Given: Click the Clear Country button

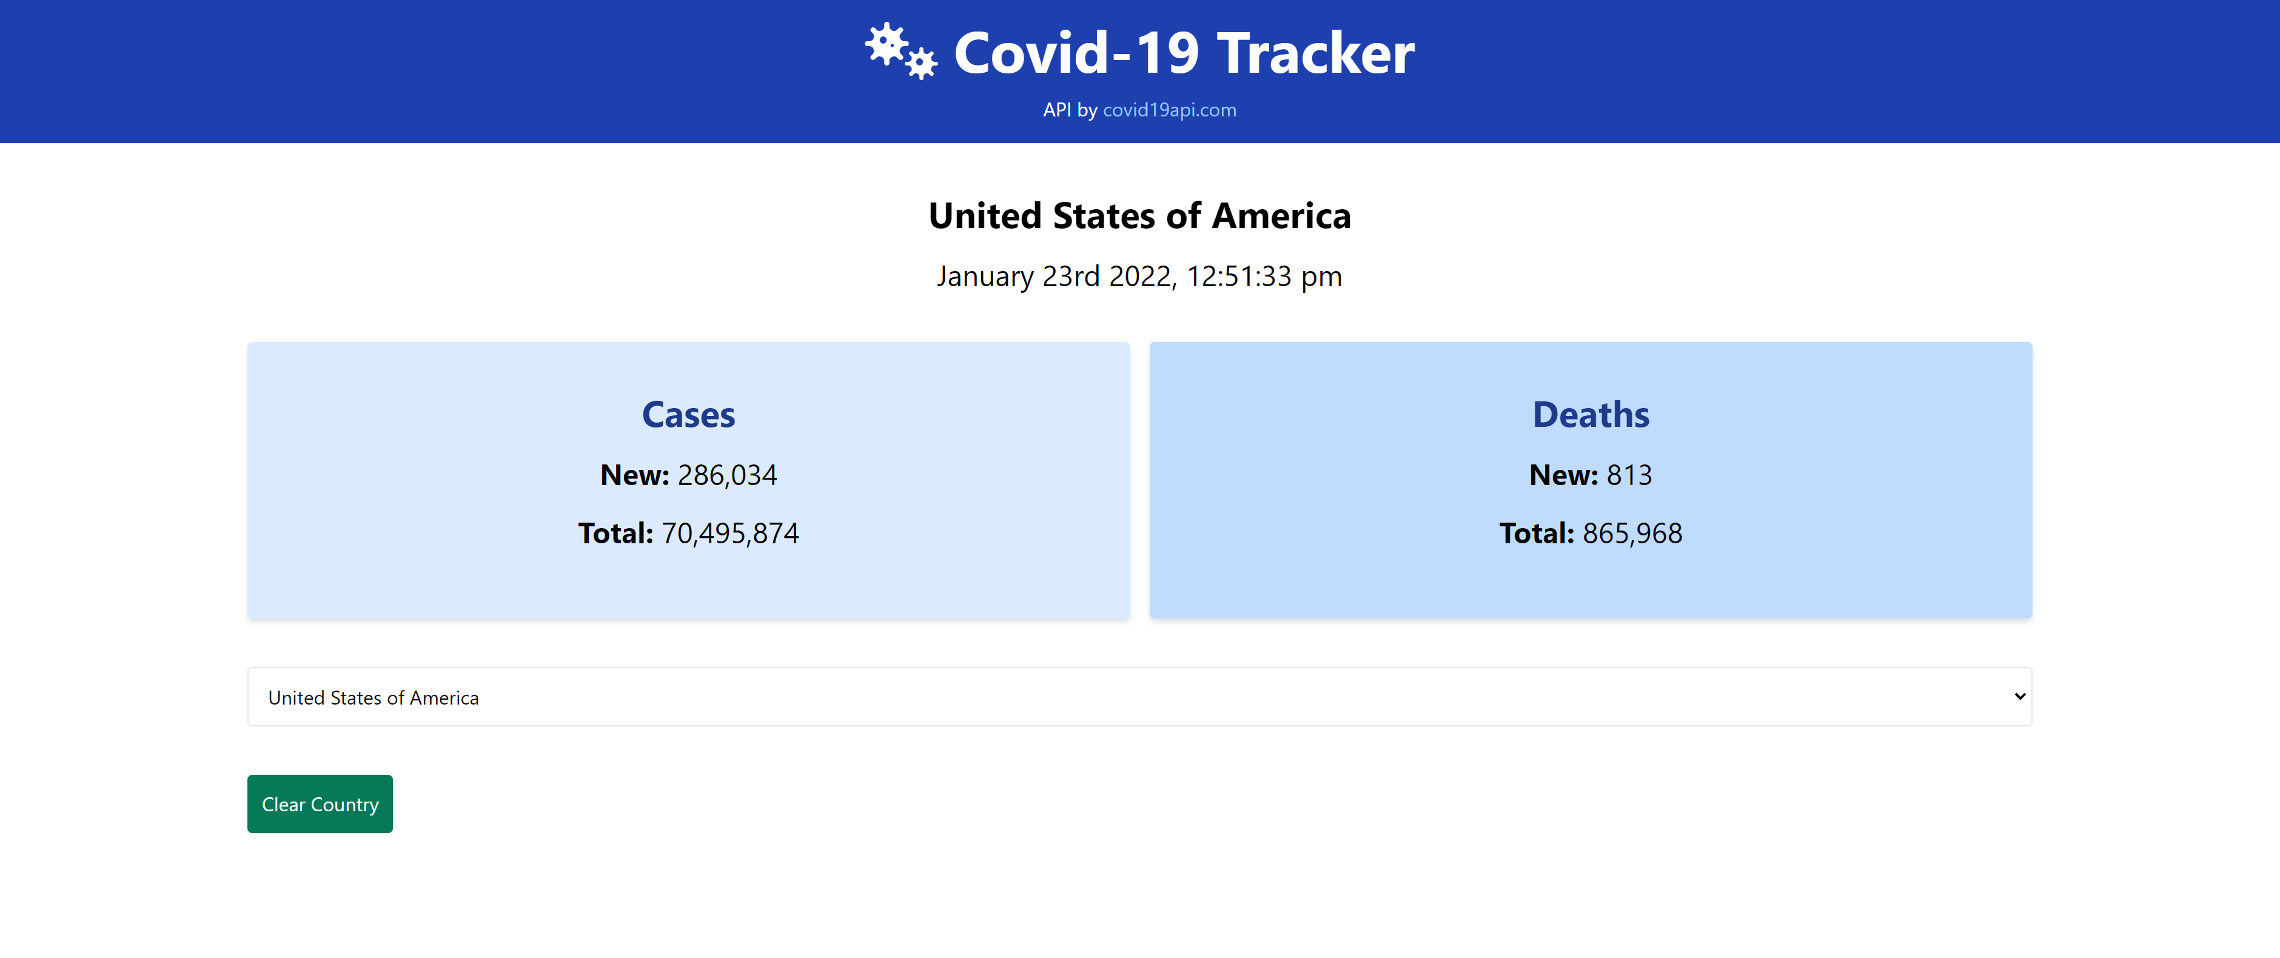Looking at the screenshot, I should (x=320, y=804).
